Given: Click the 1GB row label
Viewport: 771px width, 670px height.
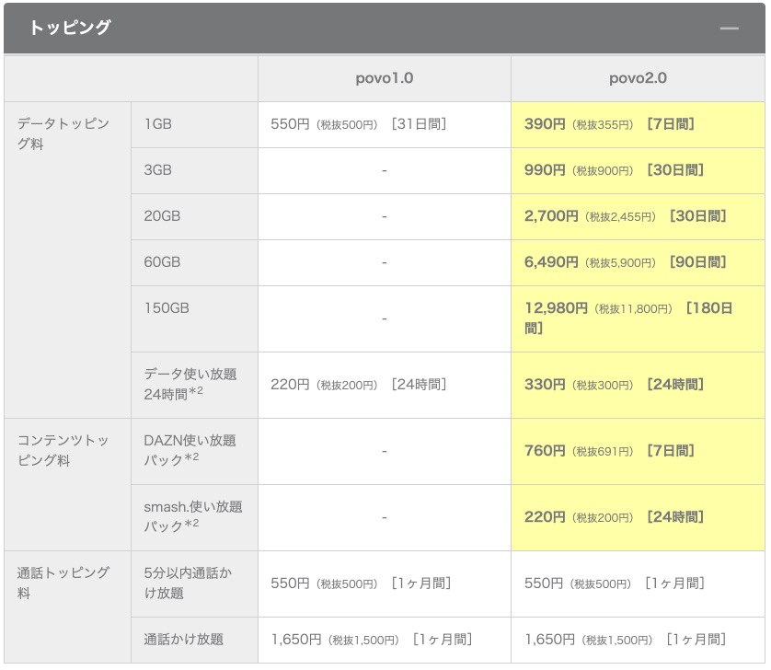Looking at the screenshot, I should [158, 124].
